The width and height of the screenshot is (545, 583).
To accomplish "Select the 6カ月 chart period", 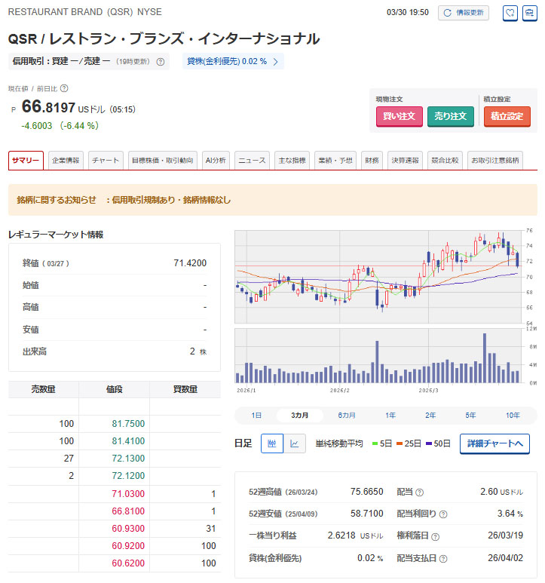I will [348, 416].
